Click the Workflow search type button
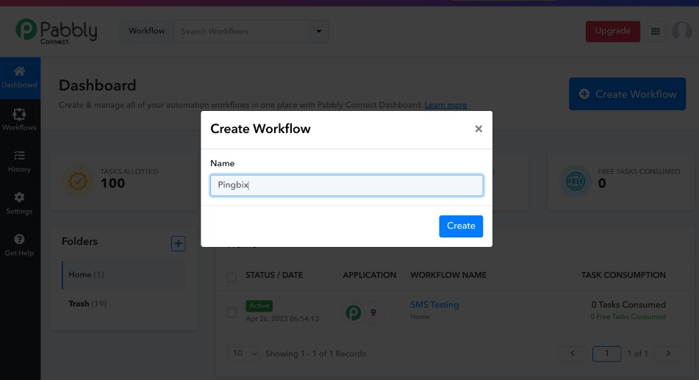Screen dimensions: 699x380 [x=147, y=31]
